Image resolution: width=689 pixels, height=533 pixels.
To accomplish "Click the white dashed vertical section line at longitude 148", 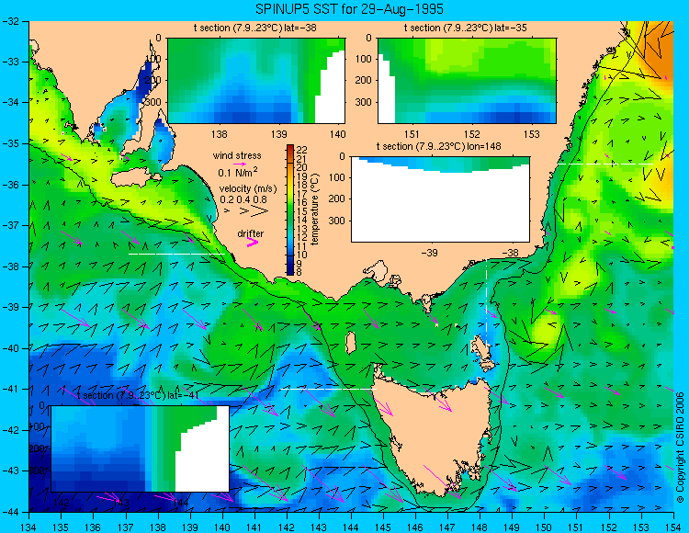I will click(486, 302).
